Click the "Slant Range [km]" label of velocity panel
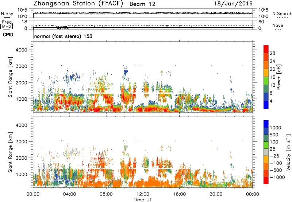Screen dimensions: 292x202 (10, 152)
